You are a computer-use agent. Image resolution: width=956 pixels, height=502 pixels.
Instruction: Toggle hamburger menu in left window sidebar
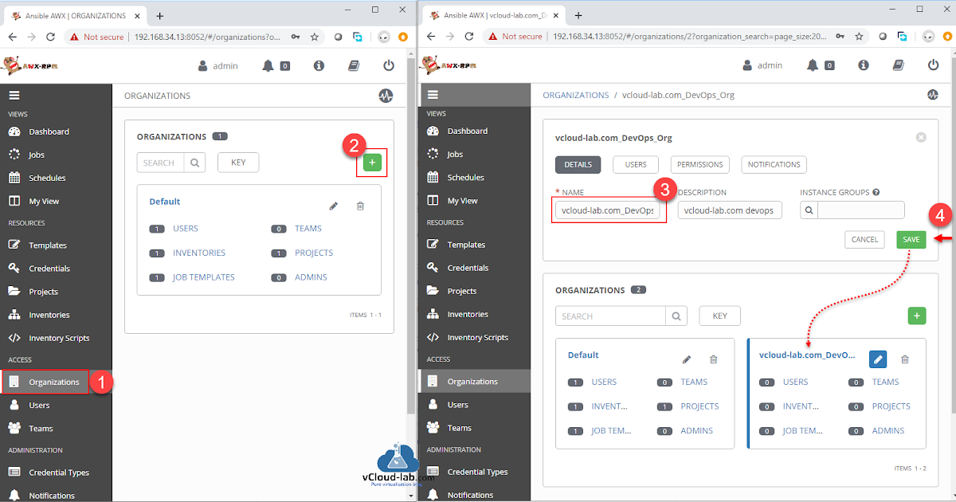pos(14,95)
